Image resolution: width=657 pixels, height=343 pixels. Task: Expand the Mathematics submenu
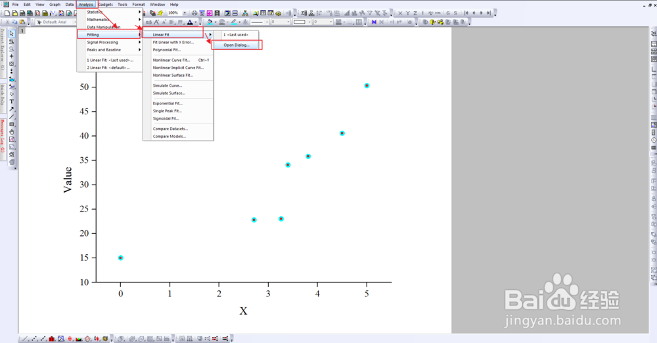pyautogui.click(x=109, y=20)
